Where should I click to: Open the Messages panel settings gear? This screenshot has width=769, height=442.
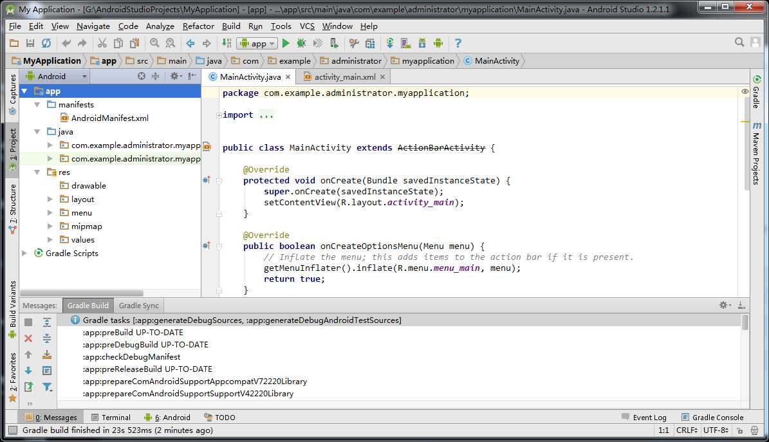coord(725,305)
